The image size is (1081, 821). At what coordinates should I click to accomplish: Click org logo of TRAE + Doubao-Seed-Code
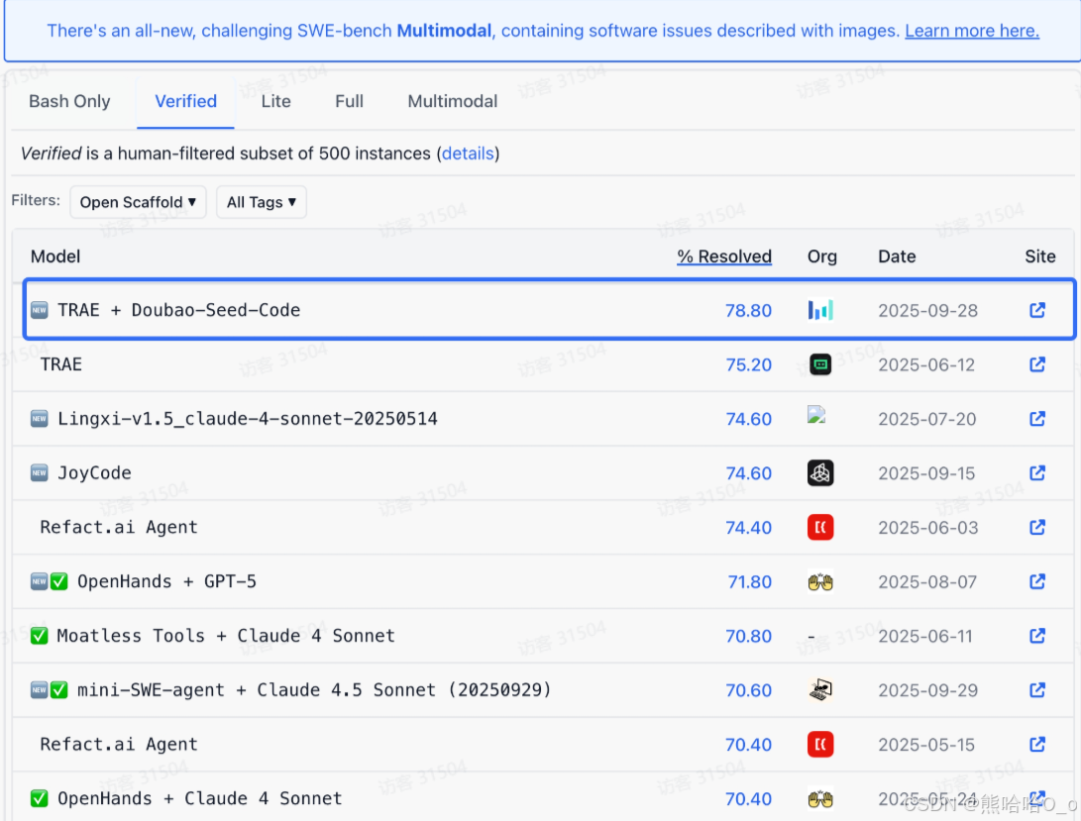pyautogui.click(x=820, y=310)
